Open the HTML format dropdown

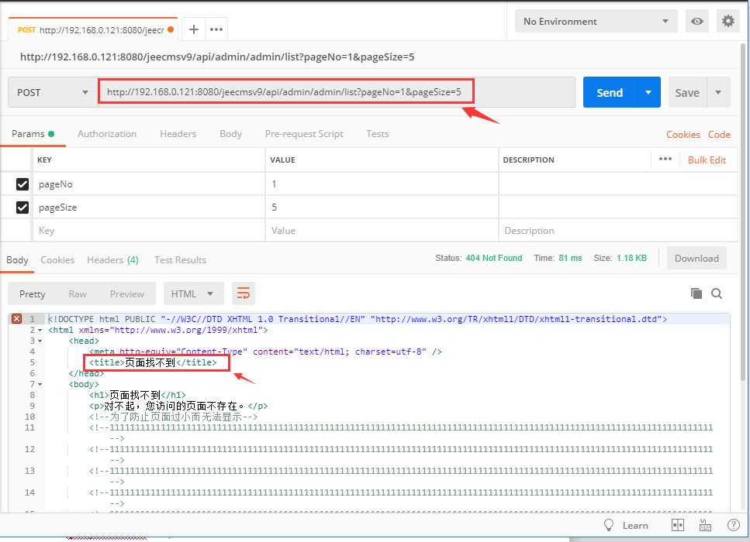point(193,293)
